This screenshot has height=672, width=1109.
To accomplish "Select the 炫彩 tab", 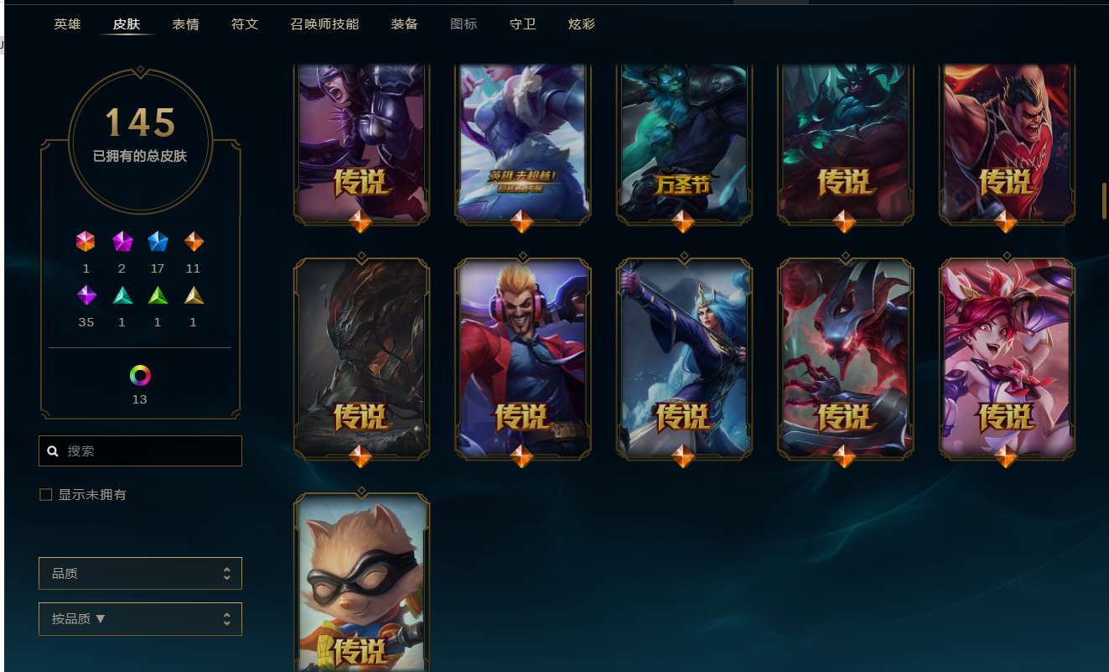I will coord(582,24).
